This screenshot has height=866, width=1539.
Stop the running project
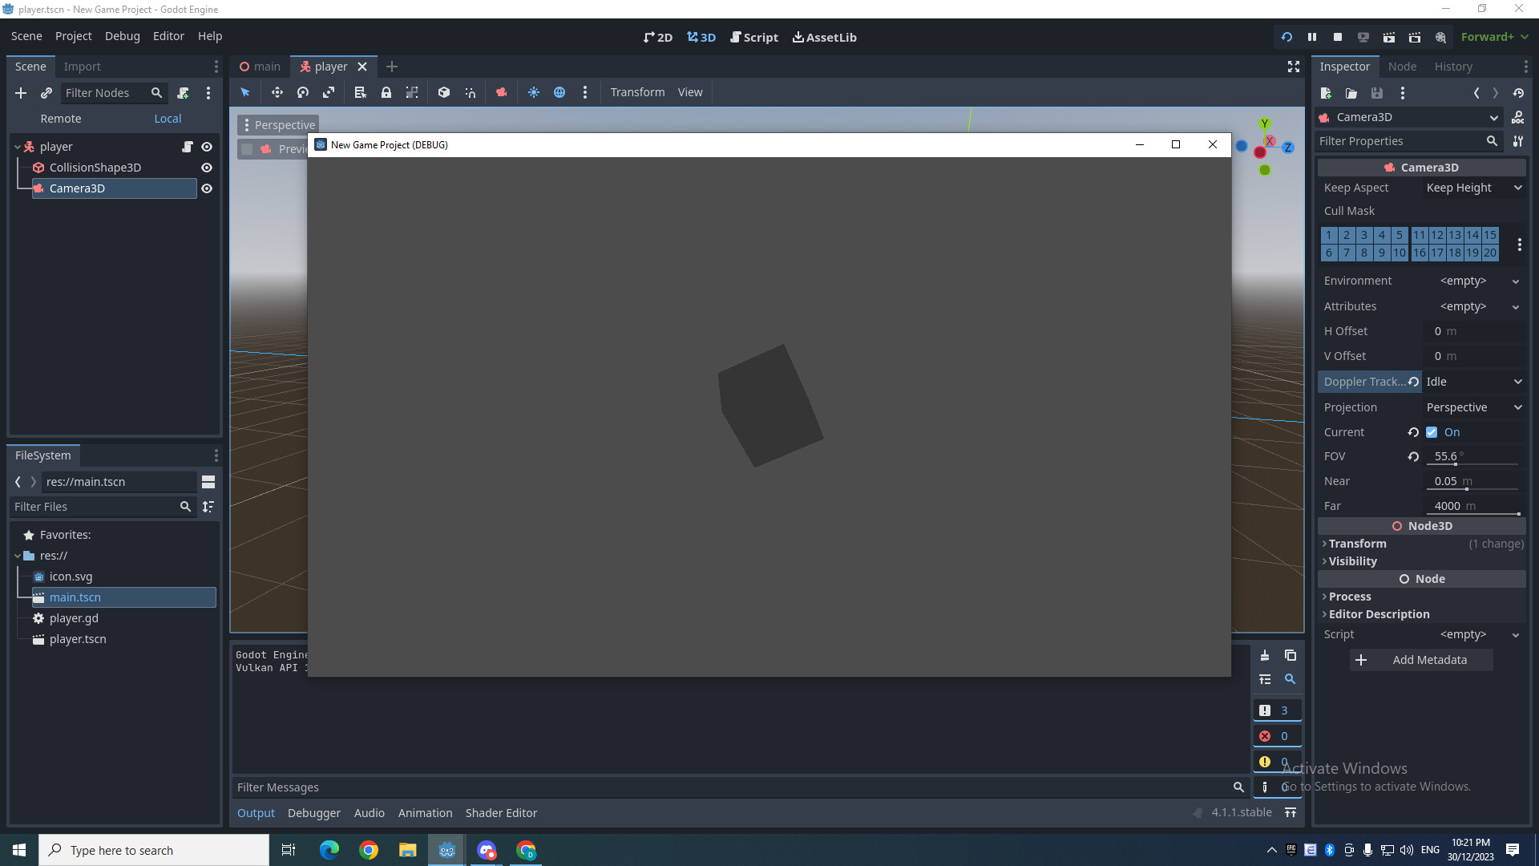pyautogui.click(x=1338, y=37)
